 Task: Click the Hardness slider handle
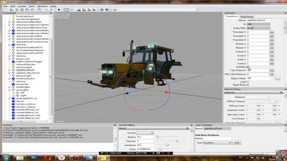tap(167, 145)
